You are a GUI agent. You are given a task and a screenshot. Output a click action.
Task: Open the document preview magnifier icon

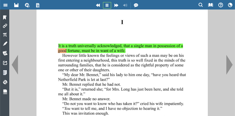(38, 5)
